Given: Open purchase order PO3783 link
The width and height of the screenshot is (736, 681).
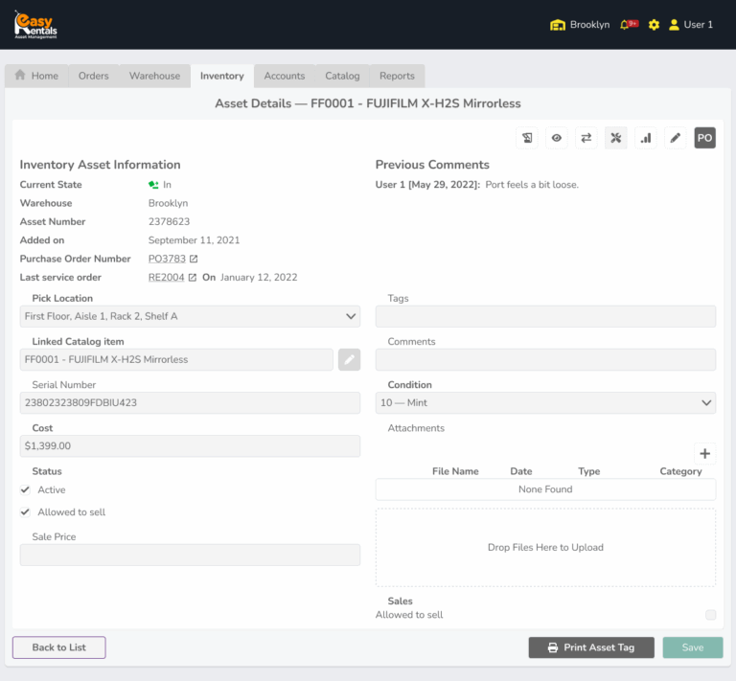Looking at the screenshot, I should click(x=167, y=259).
